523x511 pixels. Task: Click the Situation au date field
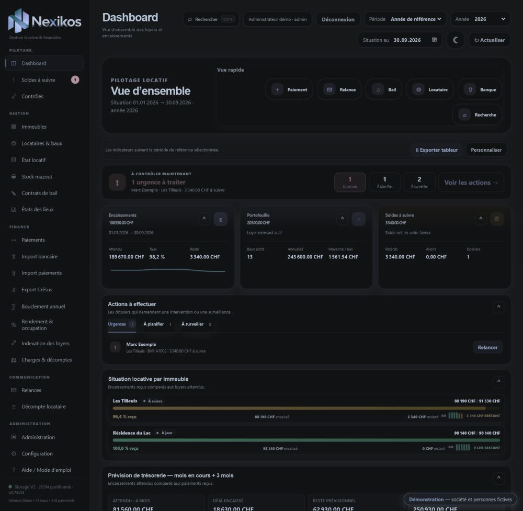click(400, 40)
